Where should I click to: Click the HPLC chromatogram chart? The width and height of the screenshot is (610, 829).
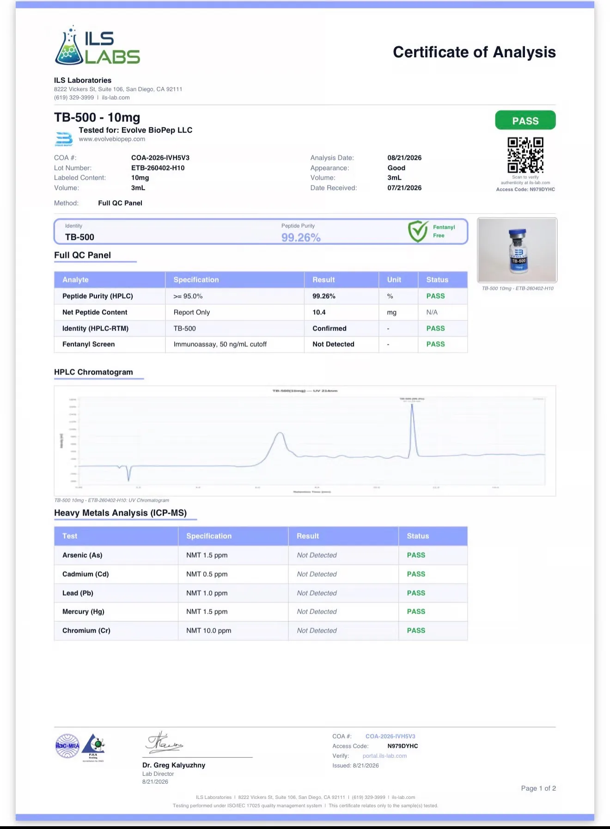click(x=305, y=441)
